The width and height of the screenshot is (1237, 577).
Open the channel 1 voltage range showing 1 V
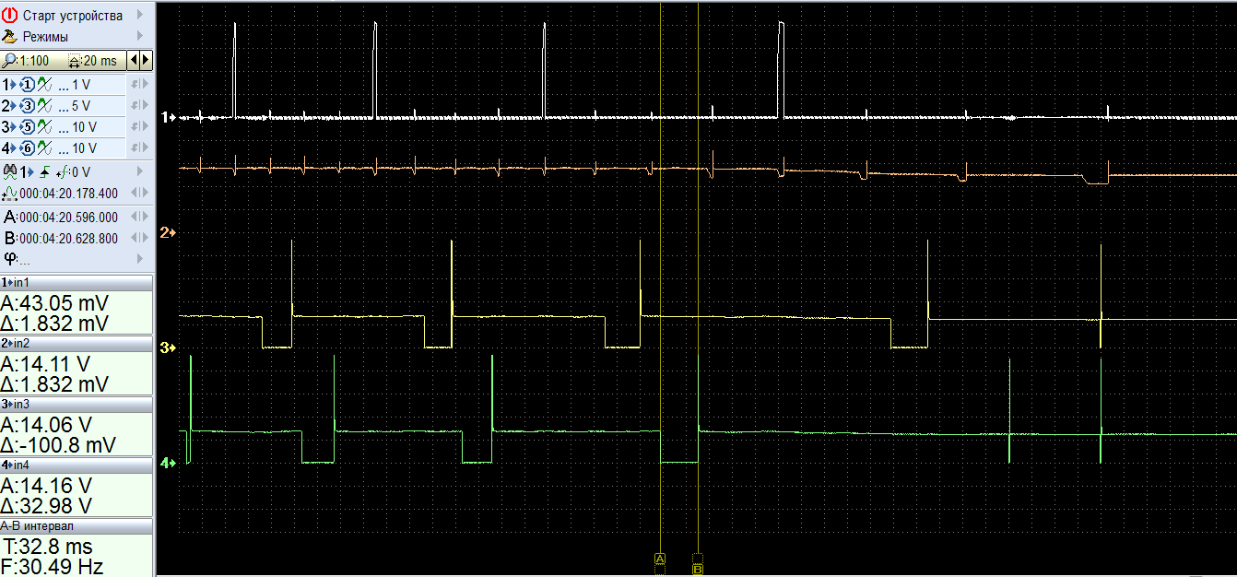click(81, 85)
